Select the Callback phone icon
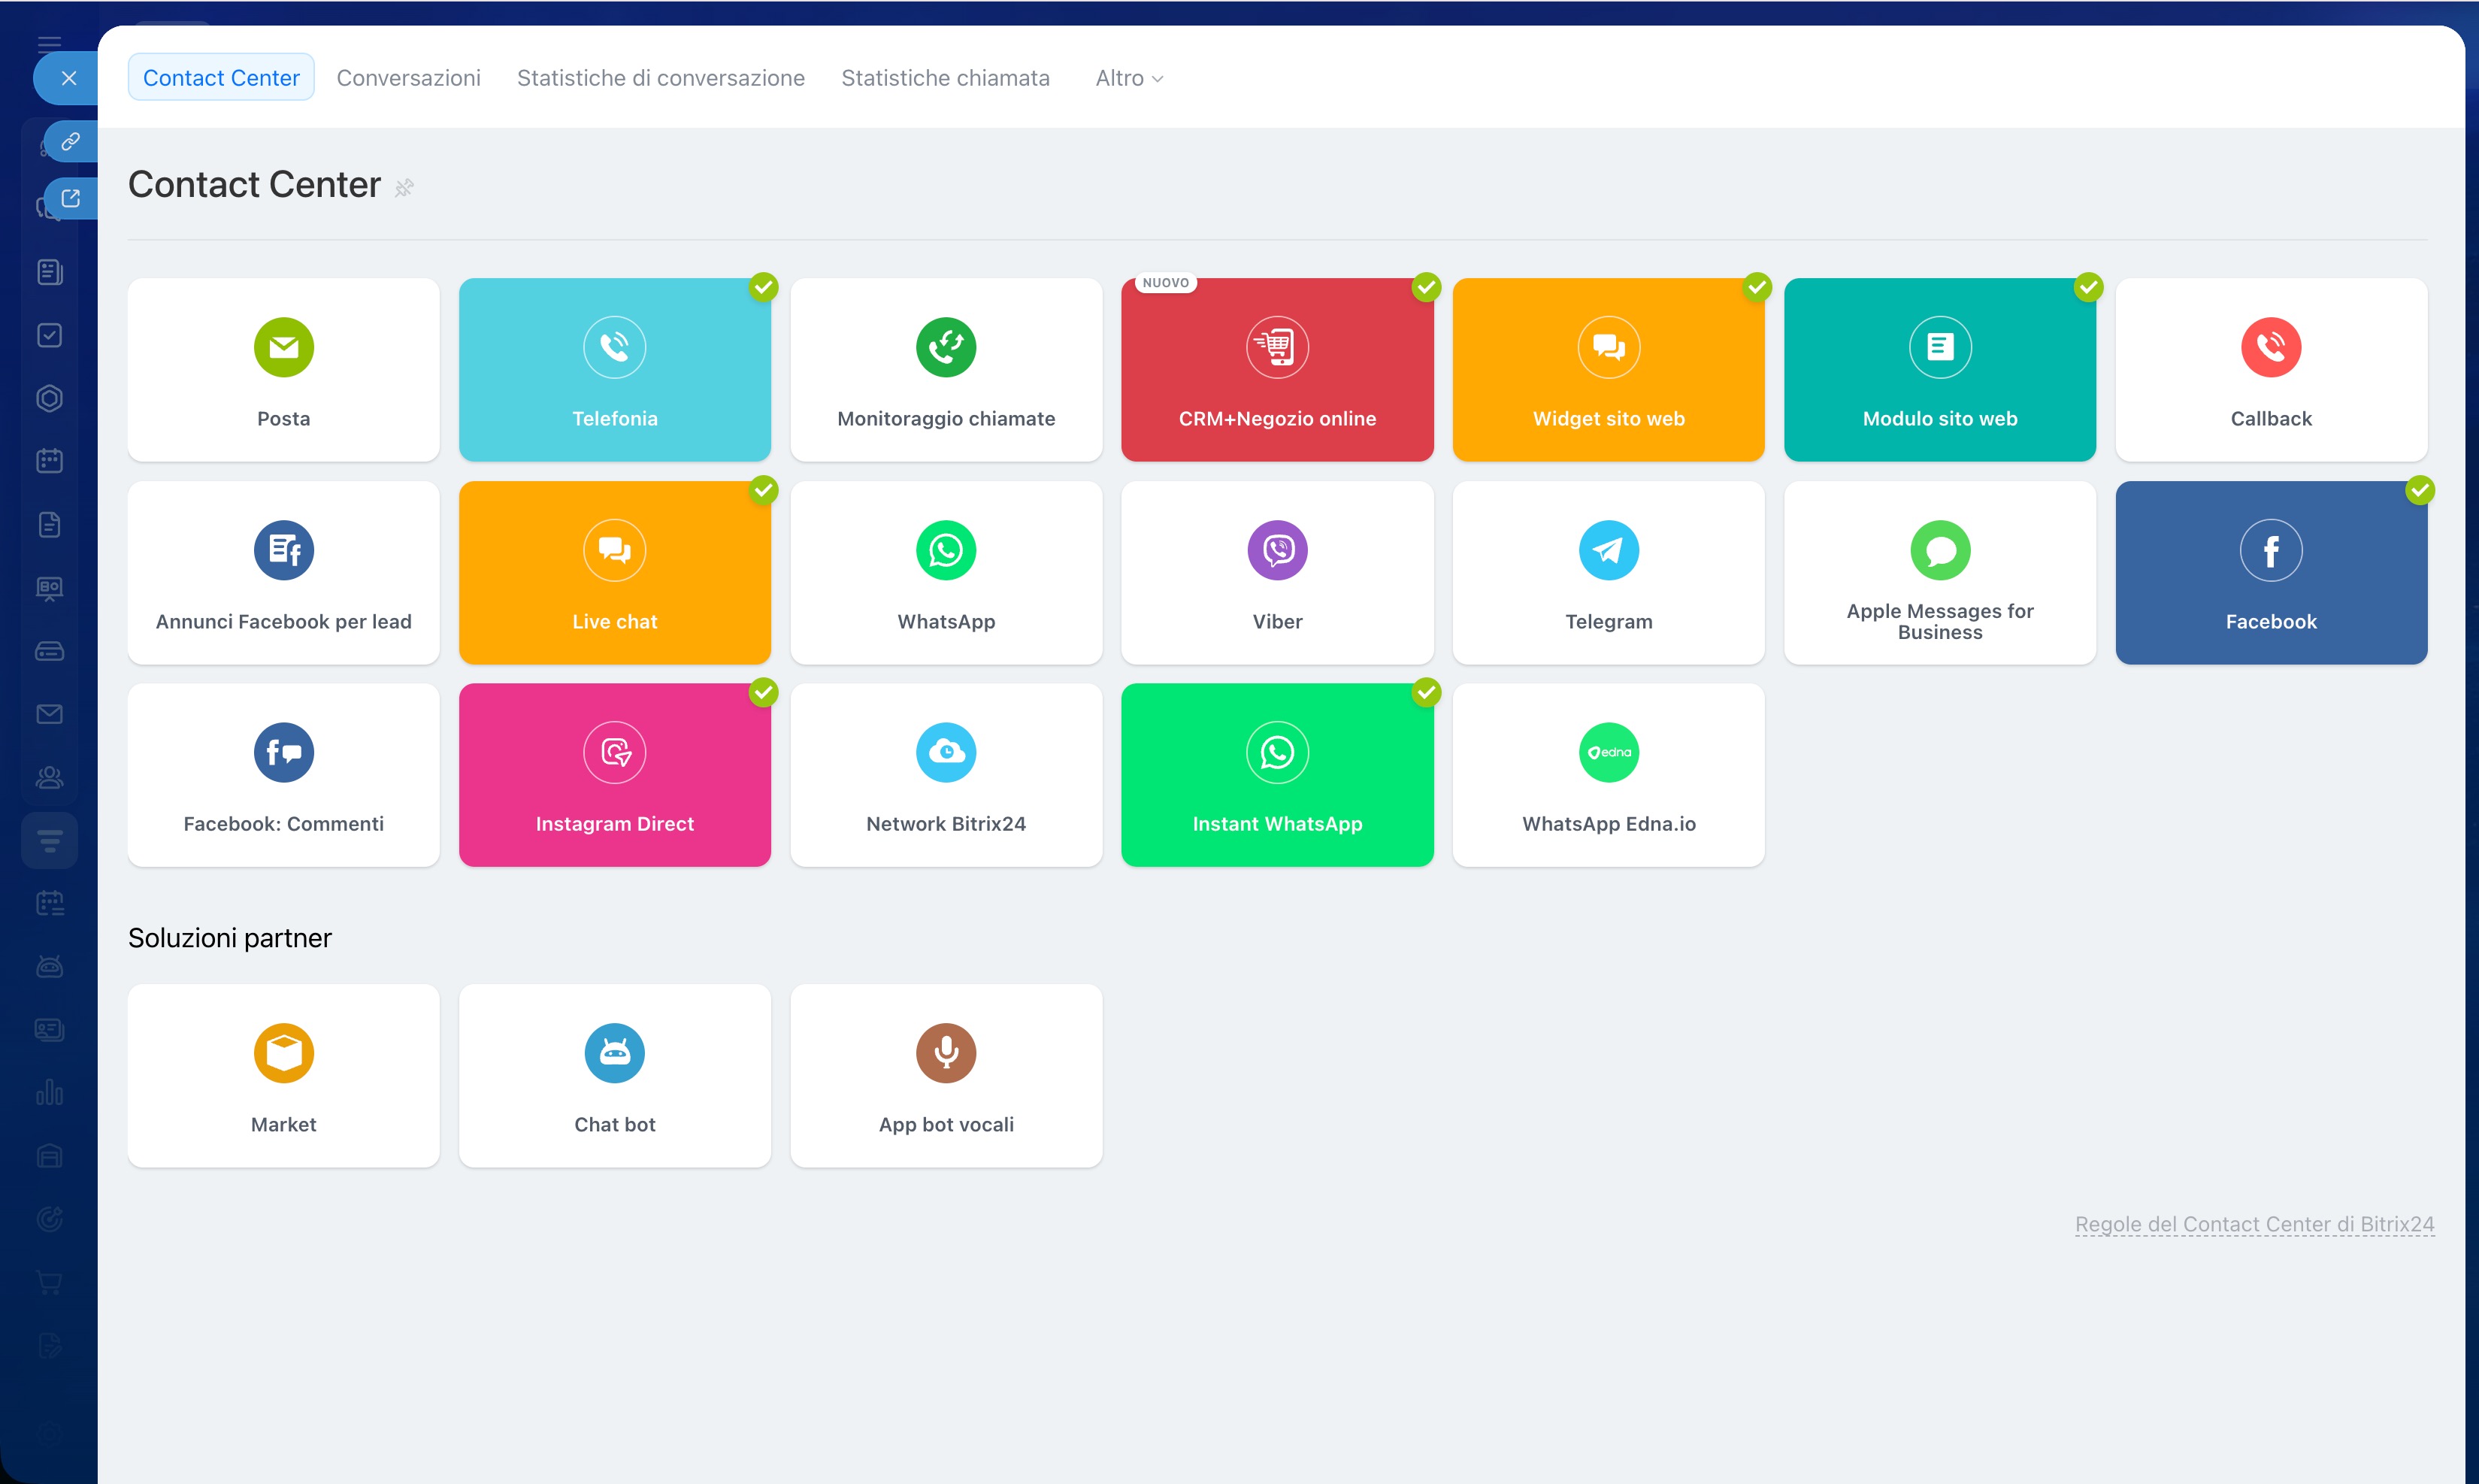 2270,347
